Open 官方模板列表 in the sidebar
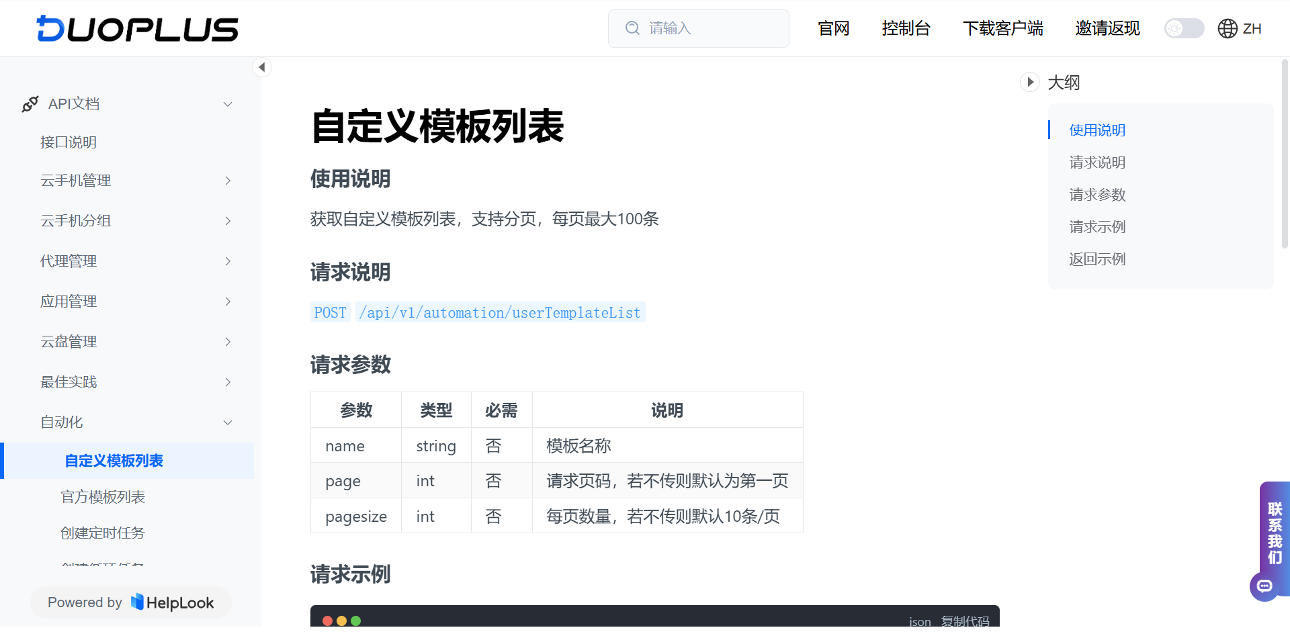This screenshot has width=1290, height=636. tap(103, 497)
